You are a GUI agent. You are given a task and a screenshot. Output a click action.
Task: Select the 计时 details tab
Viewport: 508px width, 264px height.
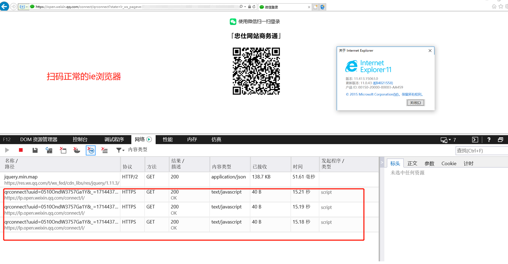click(469, 163)
